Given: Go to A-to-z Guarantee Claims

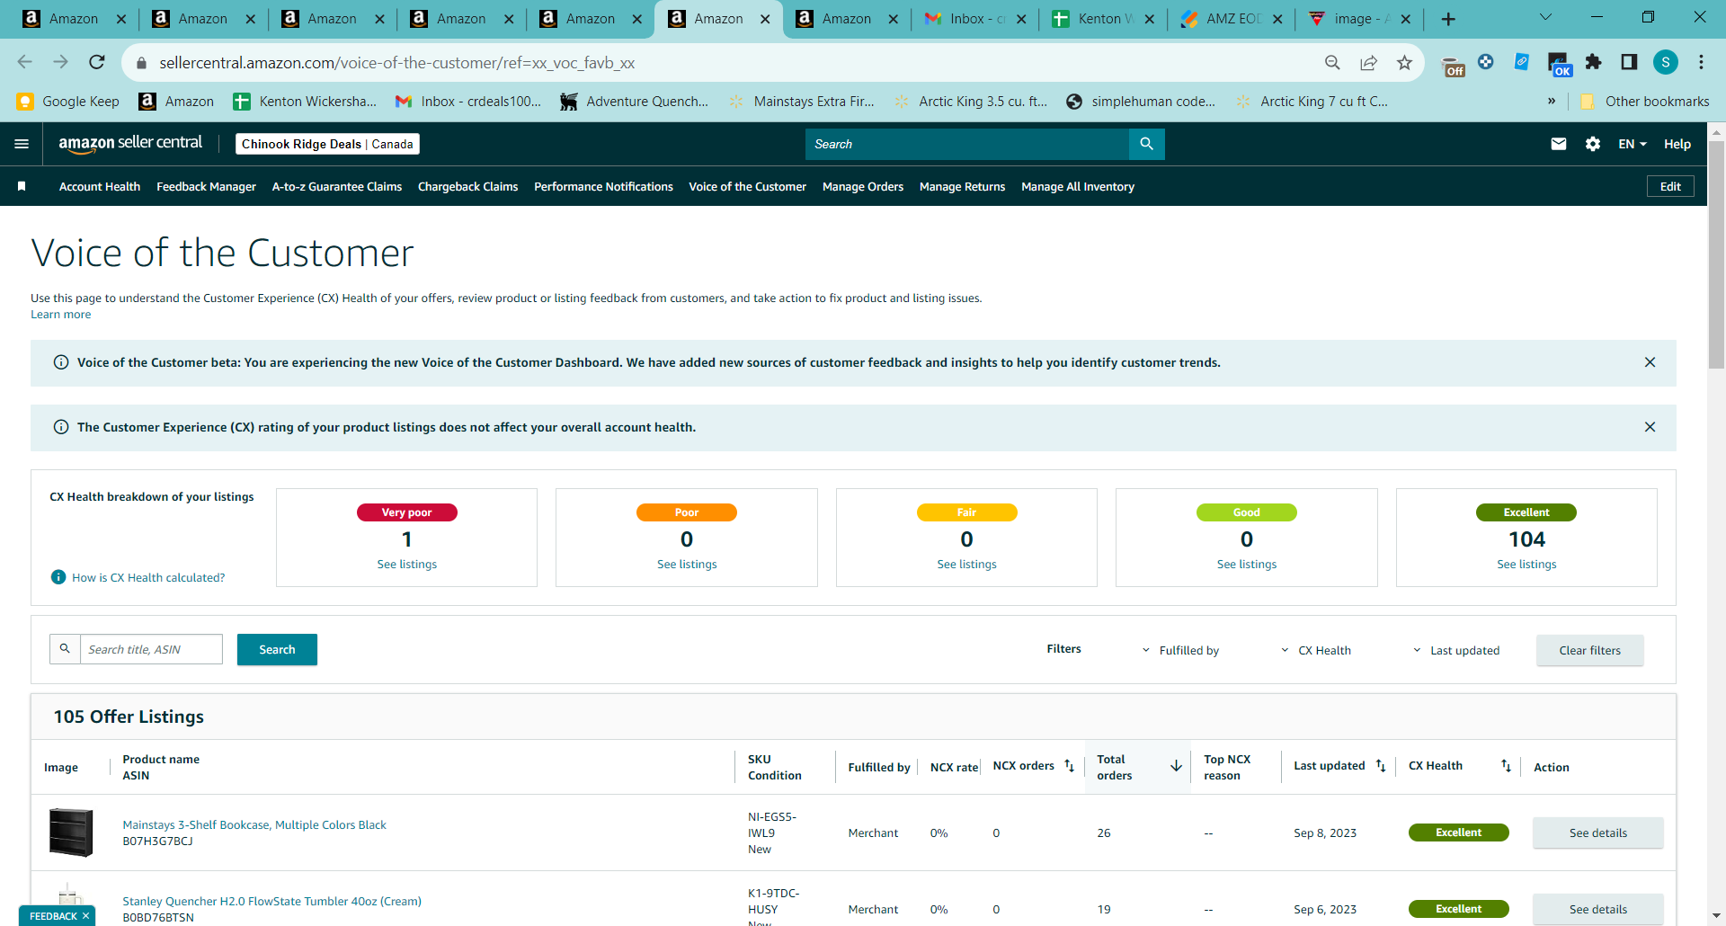Looking at the screenshot, I should pos(337,186).
